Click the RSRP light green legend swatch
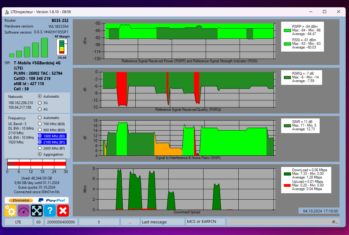Screen dimensions: 349x235 point(287,31)
